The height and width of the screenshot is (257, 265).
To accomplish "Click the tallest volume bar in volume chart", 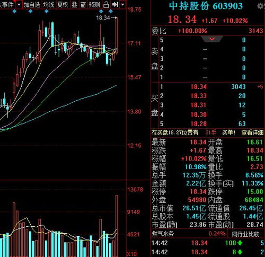I will pos(117,226).
